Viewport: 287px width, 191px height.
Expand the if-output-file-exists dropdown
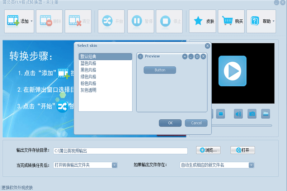pyautogui.click(x=251, y=165)
